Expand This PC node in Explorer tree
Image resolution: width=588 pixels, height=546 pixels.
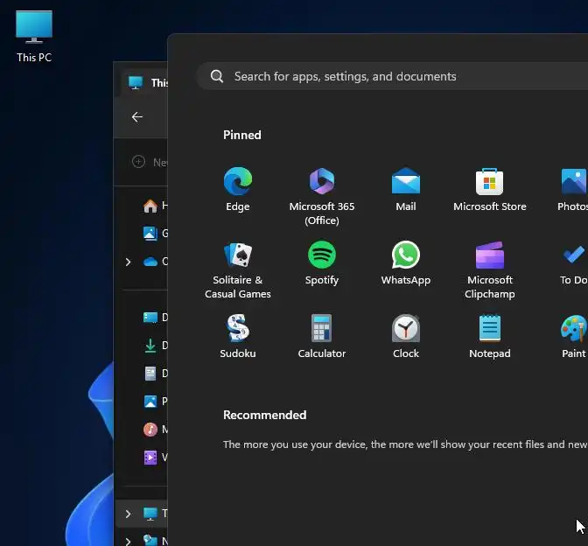pyautogui.click(x=128, y=514)
